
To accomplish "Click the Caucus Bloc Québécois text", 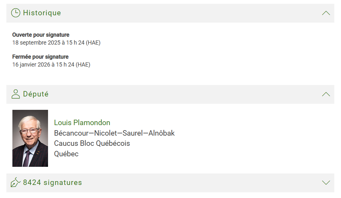I will 92,143.
